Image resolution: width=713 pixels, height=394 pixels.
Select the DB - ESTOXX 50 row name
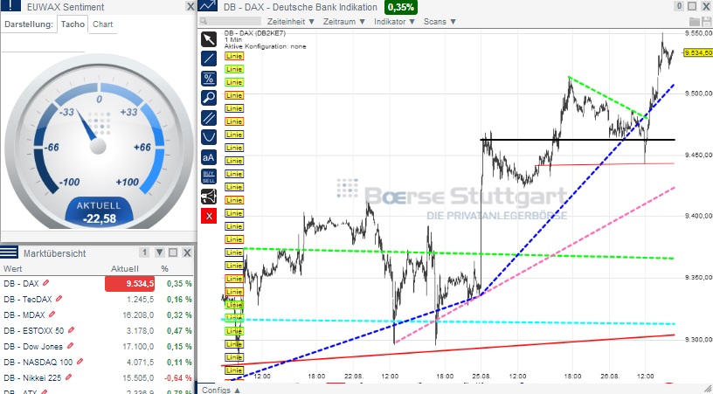click(x=34, y=331)
